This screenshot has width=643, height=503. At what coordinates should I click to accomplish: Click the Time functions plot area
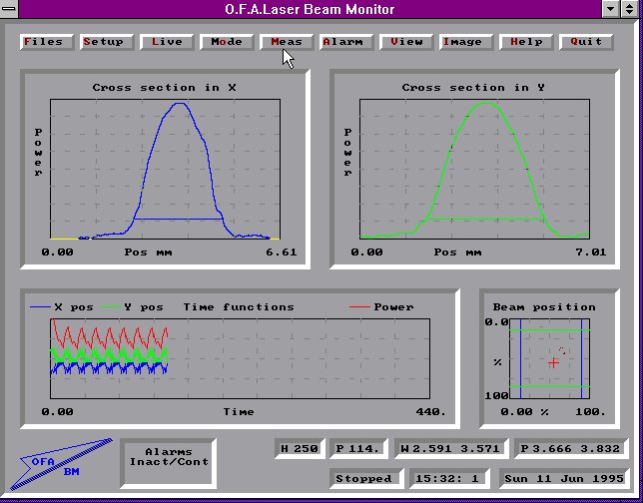point(240,359)
